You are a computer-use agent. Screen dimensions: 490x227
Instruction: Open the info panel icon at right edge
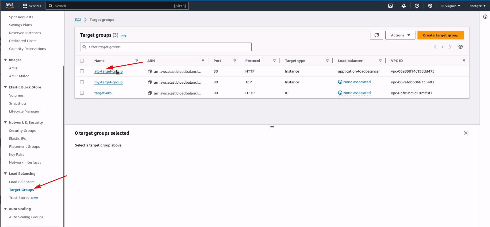pyautogui.click(x=485, y=17)
